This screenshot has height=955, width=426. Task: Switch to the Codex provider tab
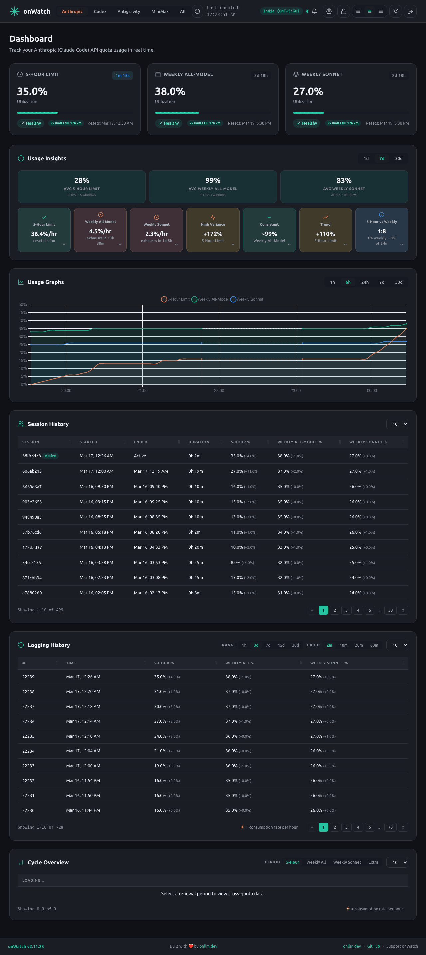(100, 11)
